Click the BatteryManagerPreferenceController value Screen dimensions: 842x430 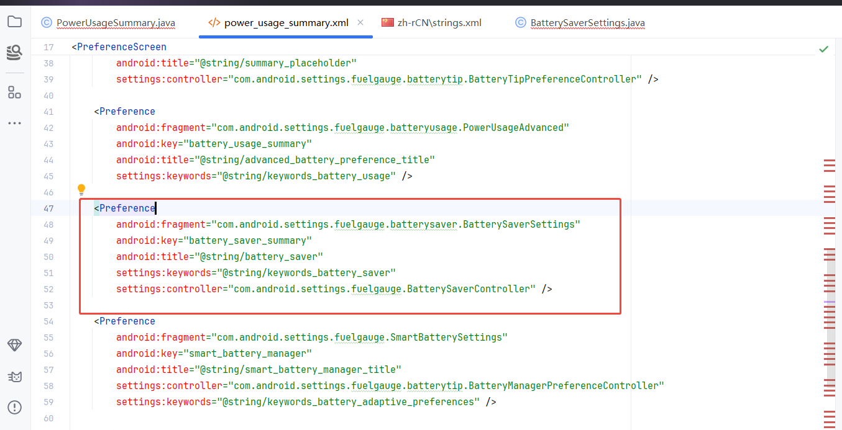[447, 386]
